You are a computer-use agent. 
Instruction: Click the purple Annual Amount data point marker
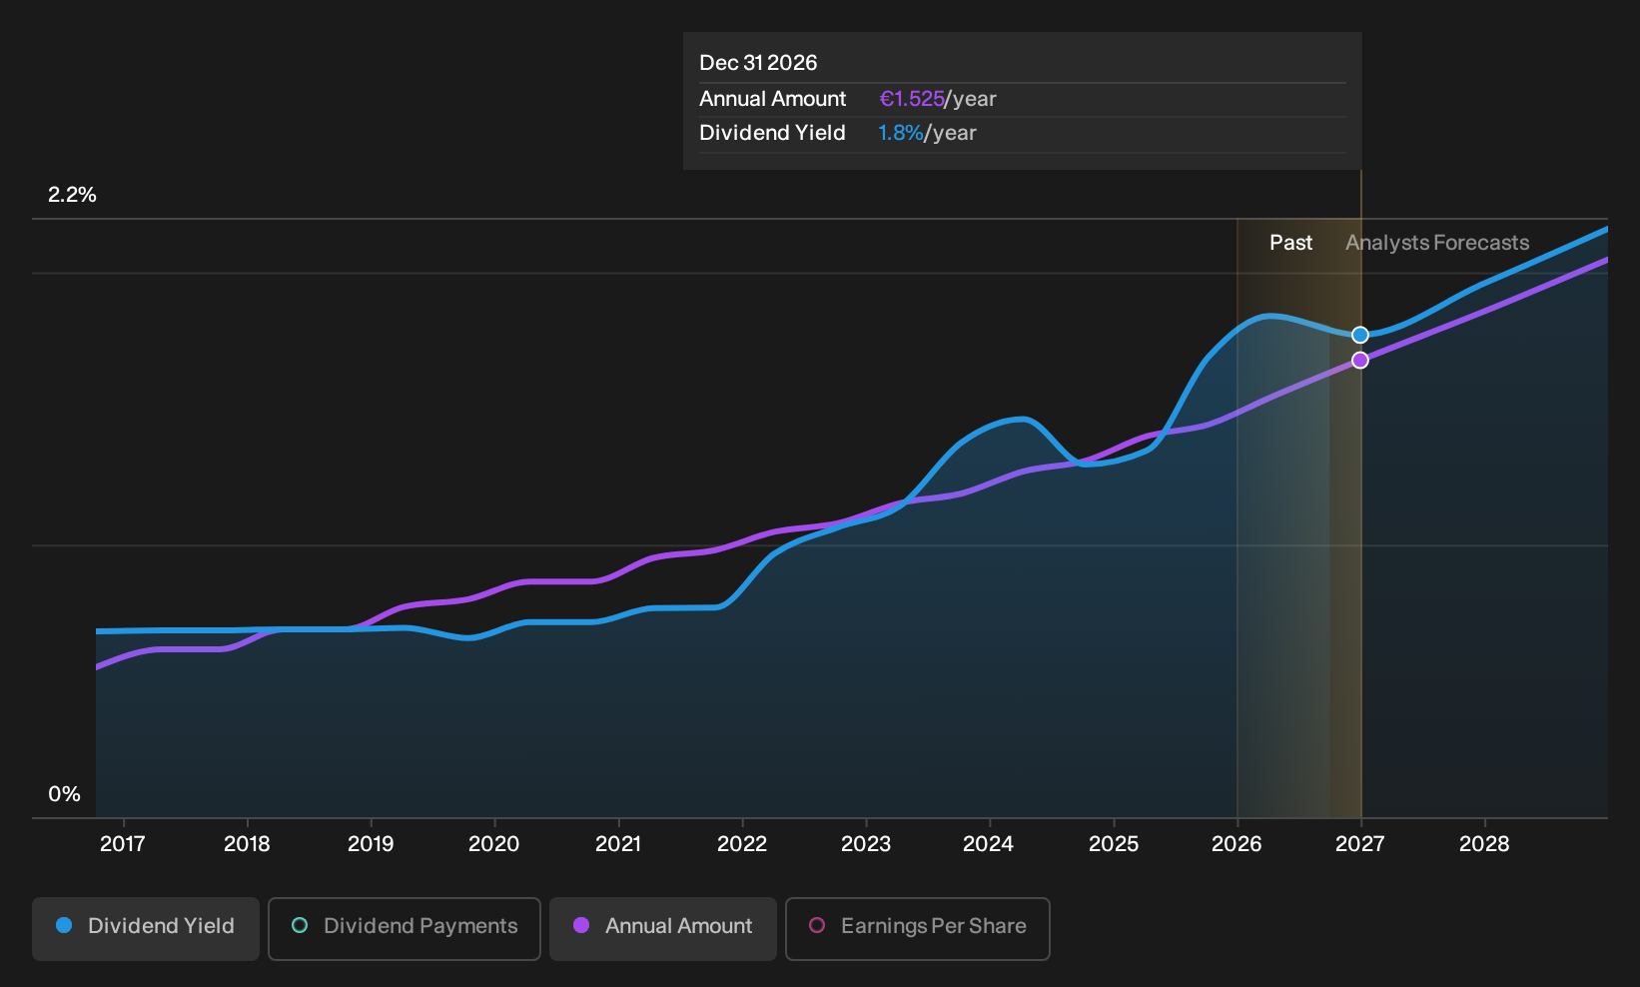click(x=1360, y=360)
